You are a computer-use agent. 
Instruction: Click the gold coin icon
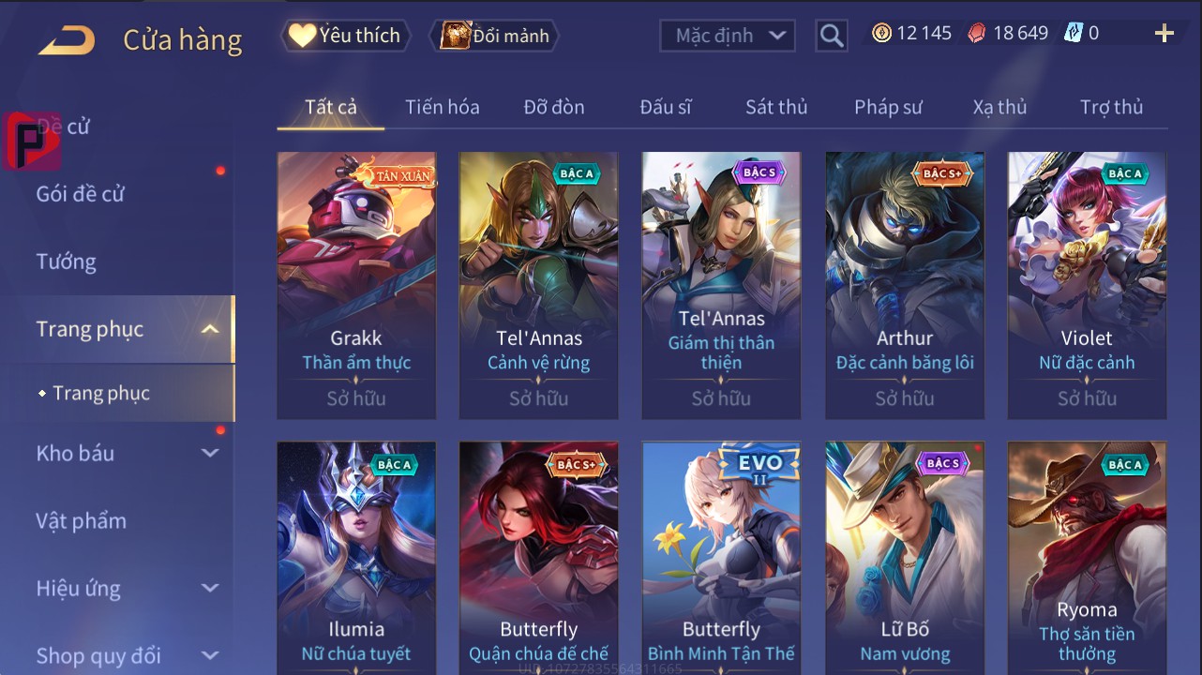[x=881, y=33]
